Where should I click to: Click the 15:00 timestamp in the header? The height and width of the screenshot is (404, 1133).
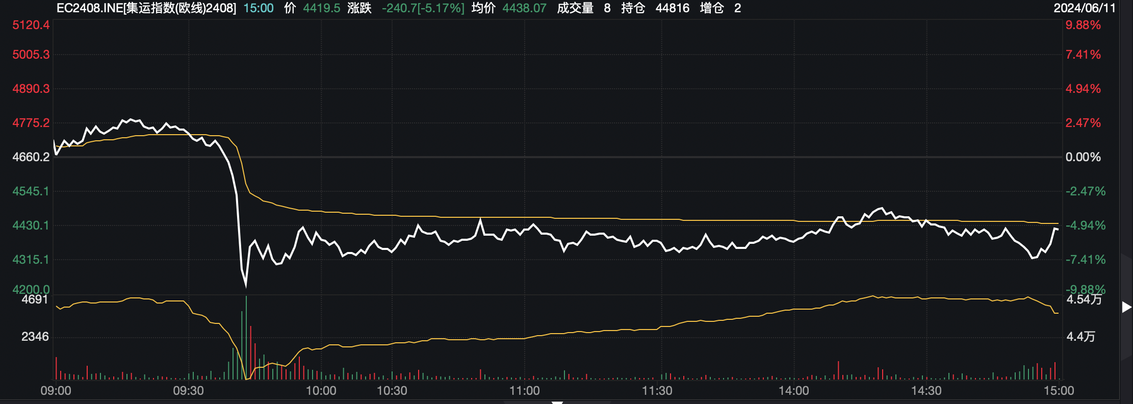coord(259,8)
